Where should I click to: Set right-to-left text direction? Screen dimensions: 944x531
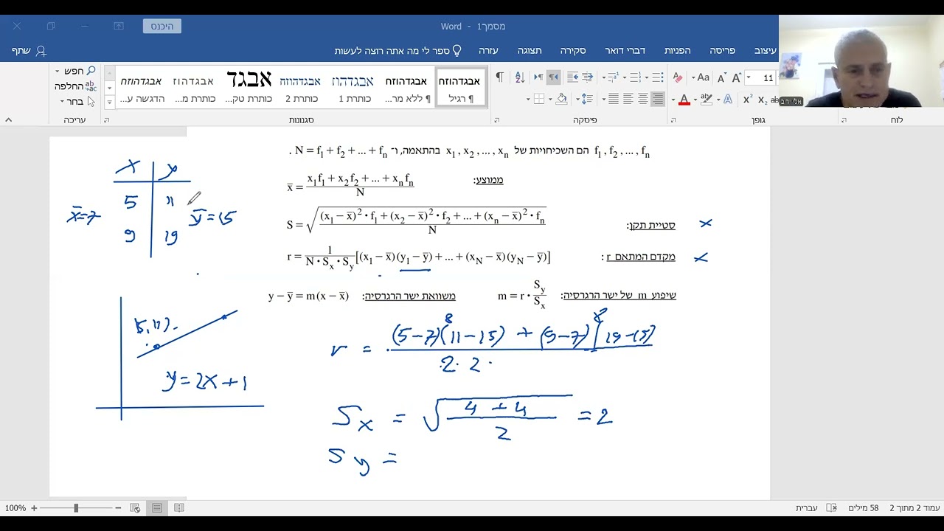(554, 77)
